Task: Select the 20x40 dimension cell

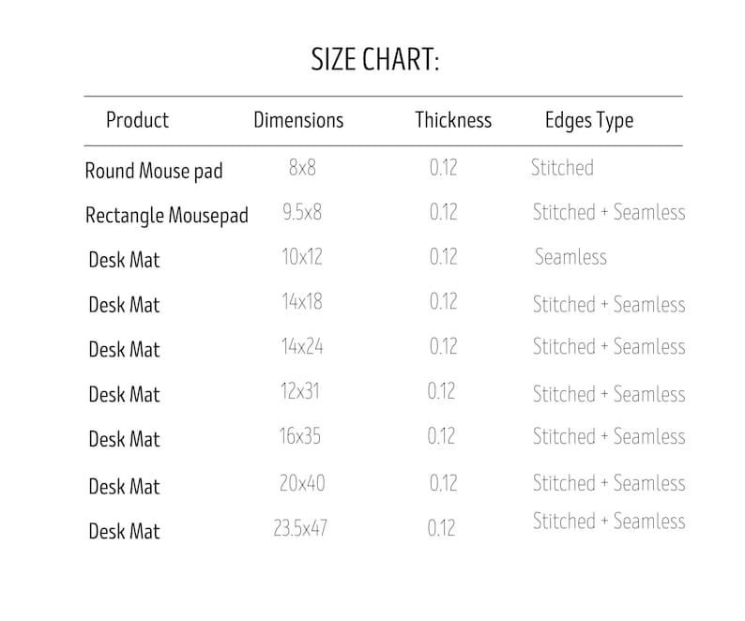Action: coord(302,483)
